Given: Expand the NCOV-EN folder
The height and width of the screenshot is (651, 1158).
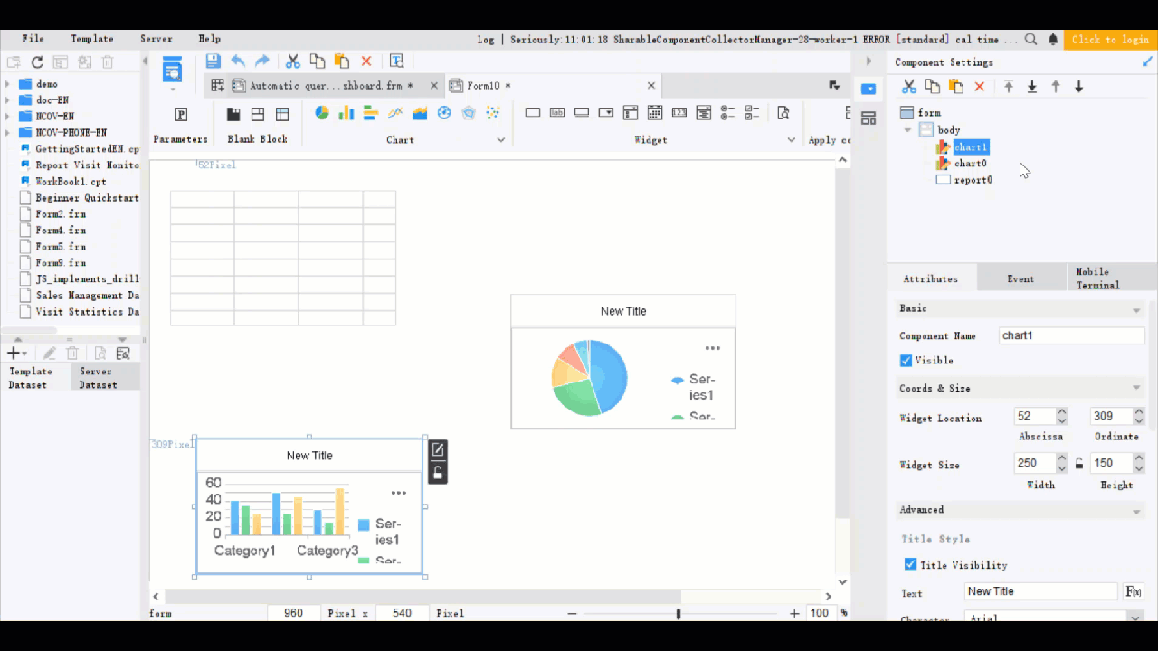Looking at the screenshot, I should click(7, 117).
